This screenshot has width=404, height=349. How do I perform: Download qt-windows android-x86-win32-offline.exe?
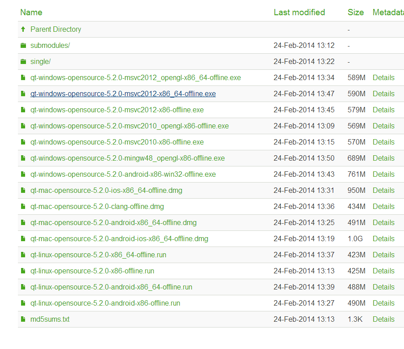(x=123, y=174)
